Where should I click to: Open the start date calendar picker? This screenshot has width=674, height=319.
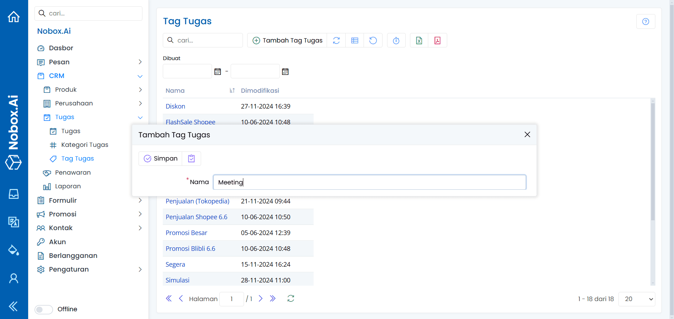(218, 72)
